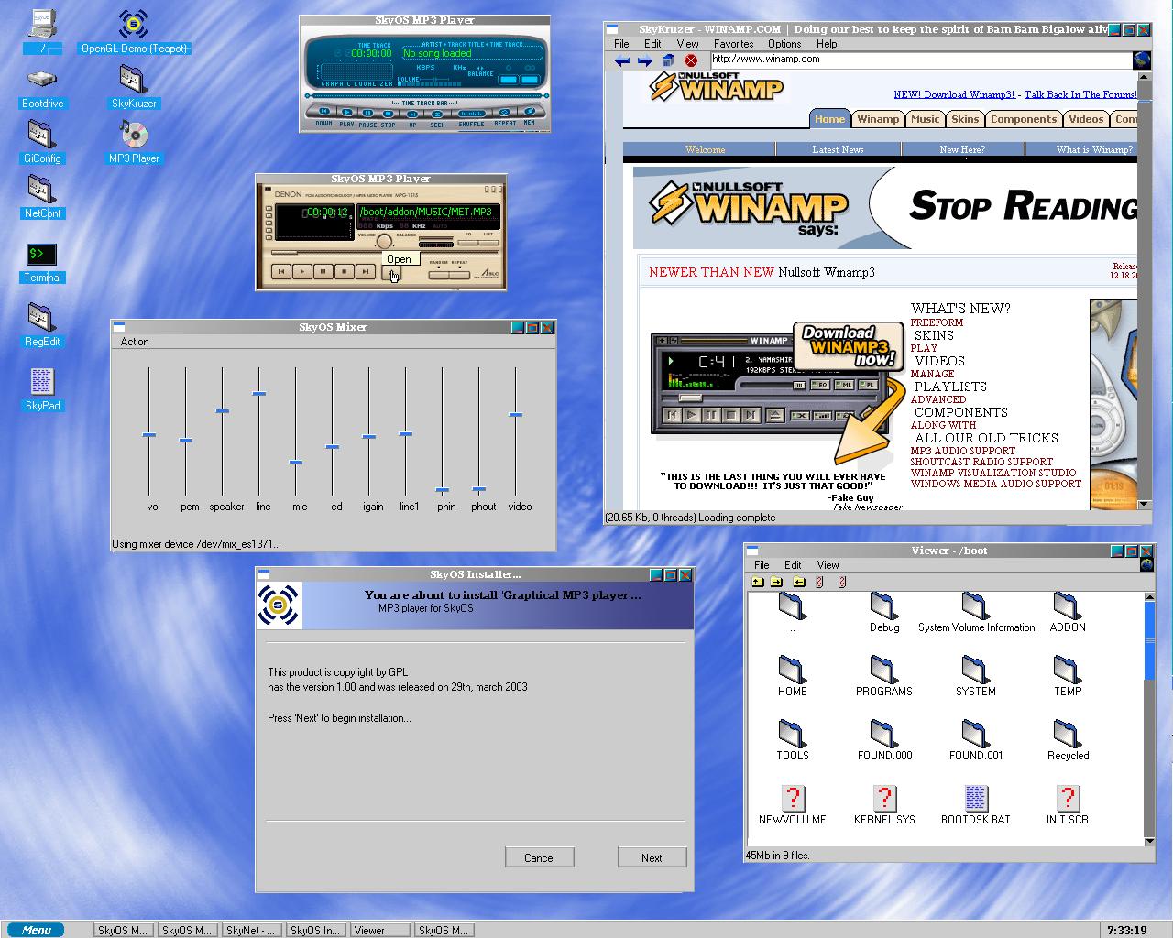1173x938 pixels.
Task: Click the vol slider handle in Mixer
Action: 149,435
